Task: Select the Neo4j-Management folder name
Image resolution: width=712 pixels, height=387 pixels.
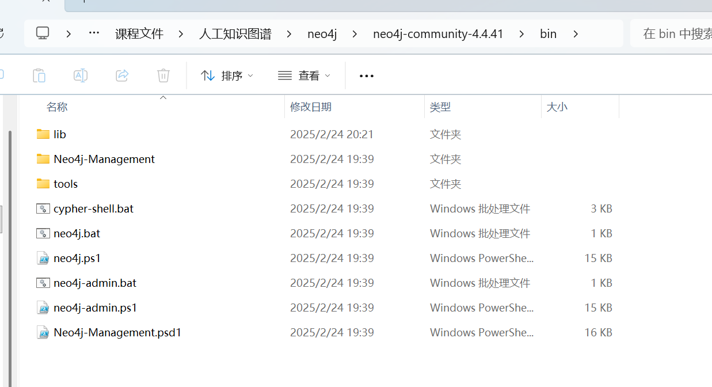Action: coord(104,159)
